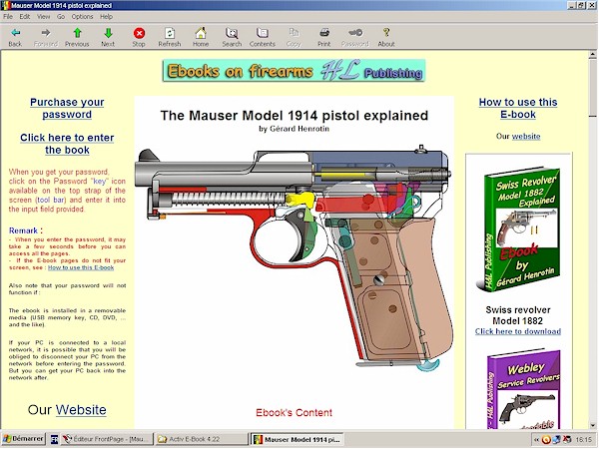Open the Démarrer start button
Viewport: 599px width, 449px height.
click(23, 439)
